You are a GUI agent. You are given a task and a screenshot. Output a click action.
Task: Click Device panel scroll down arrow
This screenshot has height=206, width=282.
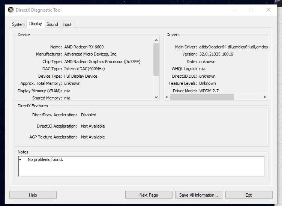pos(156,97)
